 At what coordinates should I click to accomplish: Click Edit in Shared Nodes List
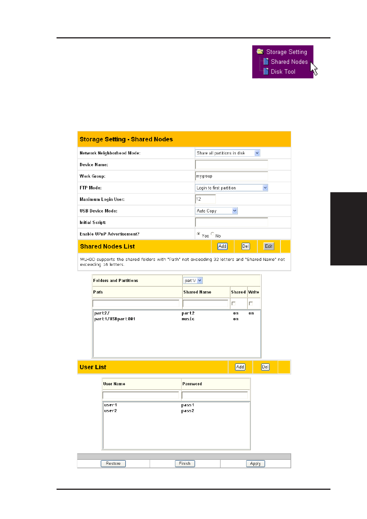point(269,246)
